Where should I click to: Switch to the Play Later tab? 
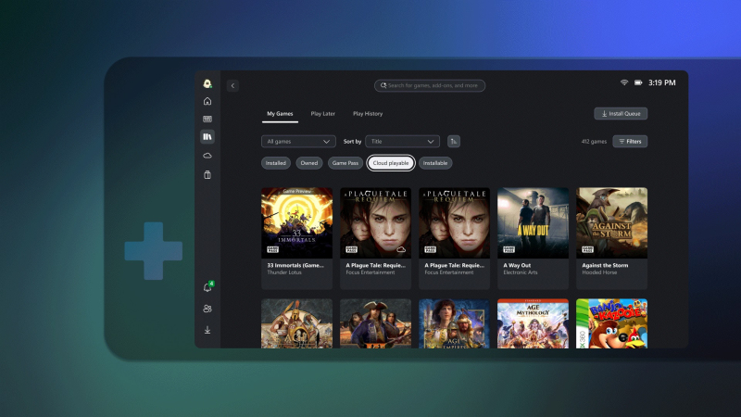coord(323,114)
